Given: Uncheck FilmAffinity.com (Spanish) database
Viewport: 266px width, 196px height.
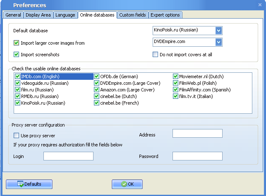Looking at the screenshot, I should tap(175, 89).
